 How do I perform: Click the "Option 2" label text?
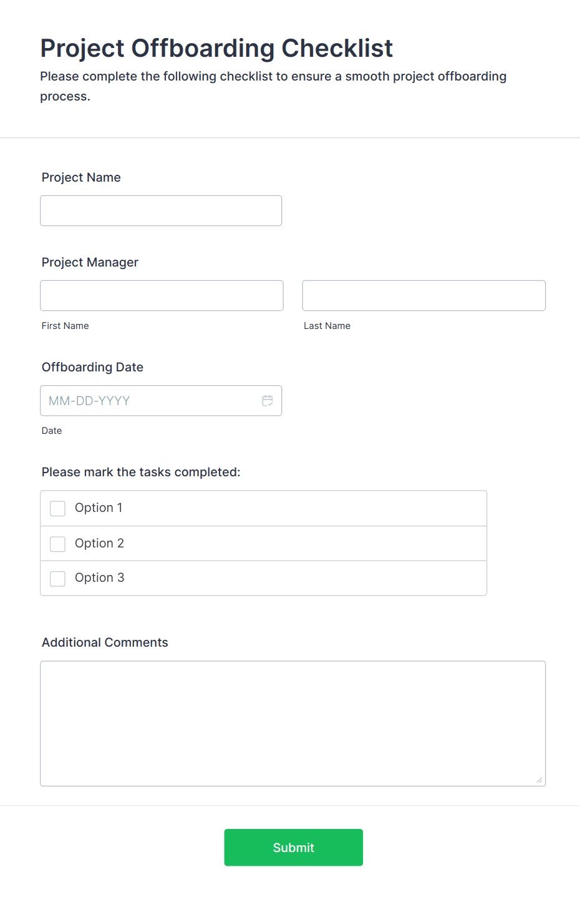click(99, 544)
